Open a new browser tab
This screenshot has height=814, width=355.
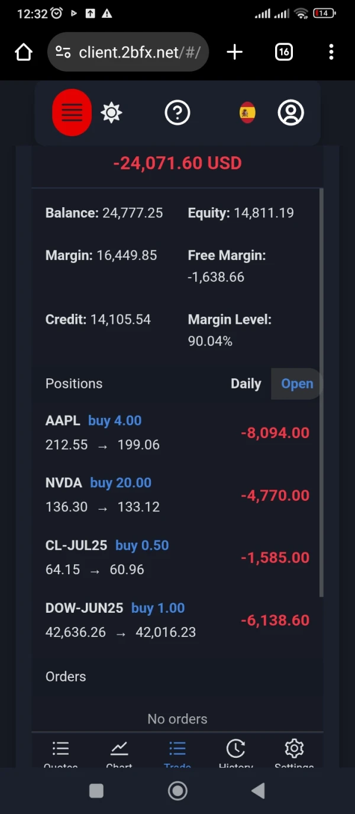tap(234, 52)
